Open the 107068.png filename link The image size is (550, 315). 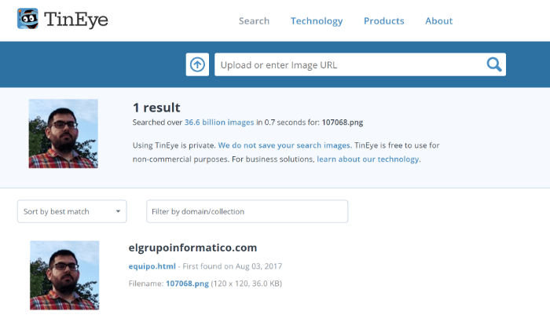187,284
